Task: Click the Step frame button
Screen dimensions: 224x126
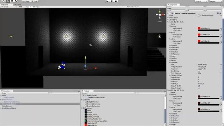Action: point(116,1)
